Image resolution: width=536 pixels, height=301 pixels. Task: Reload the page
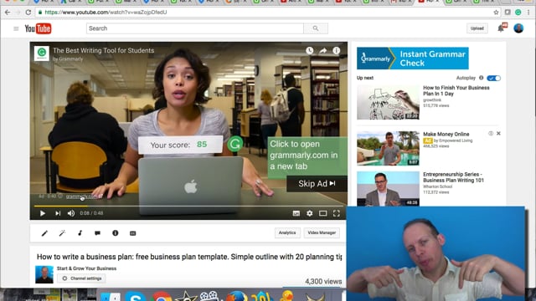coord(28,13)
